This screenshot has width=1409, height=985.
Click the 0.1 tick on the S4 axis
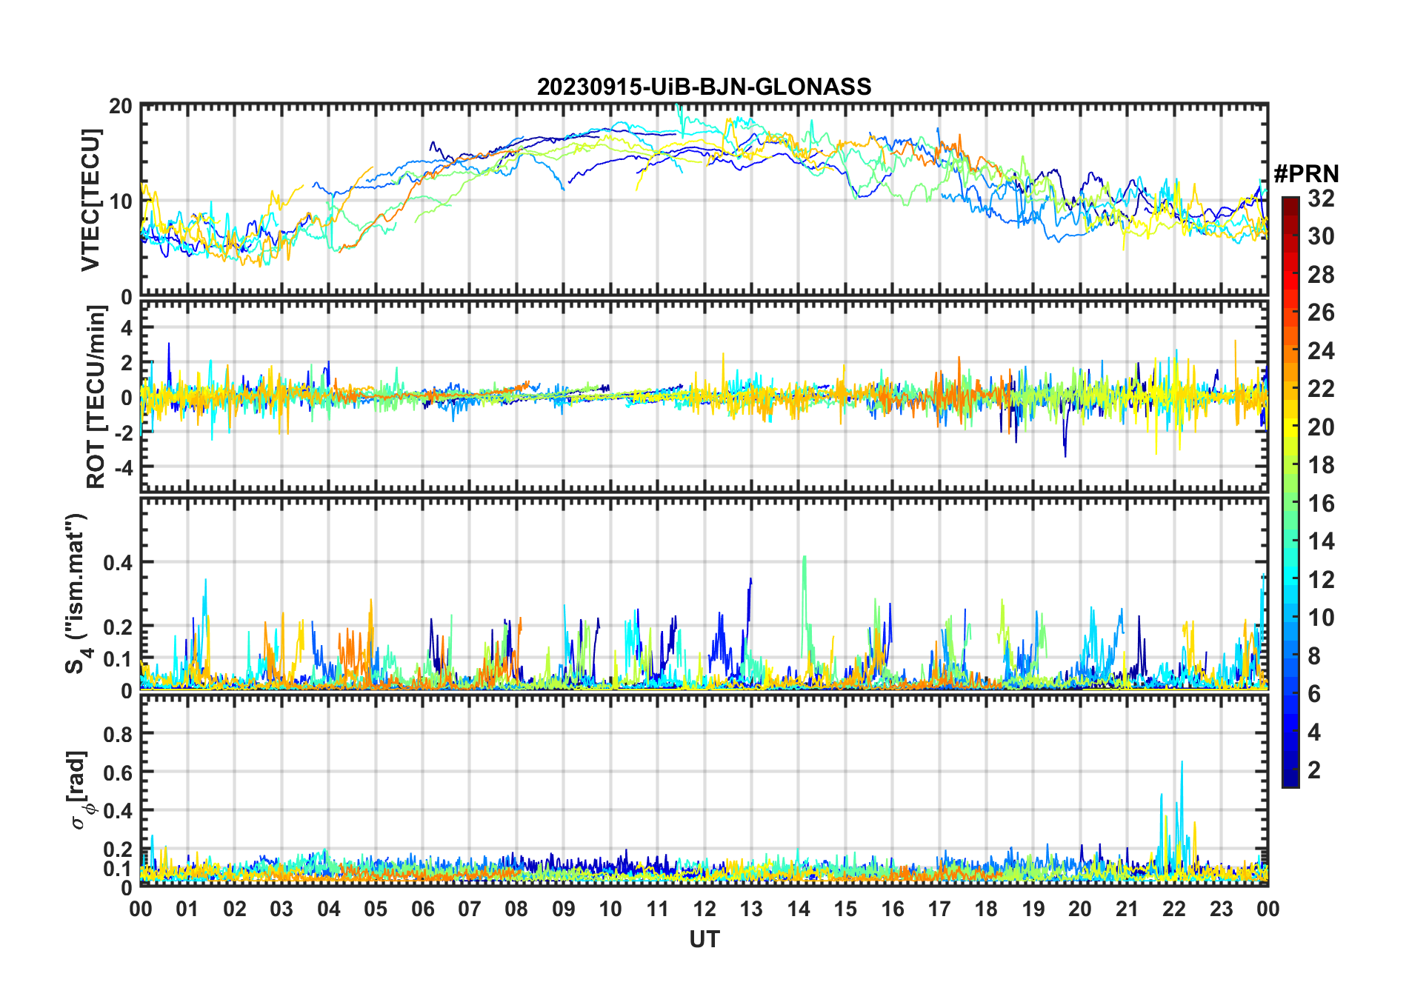point(118,658)
